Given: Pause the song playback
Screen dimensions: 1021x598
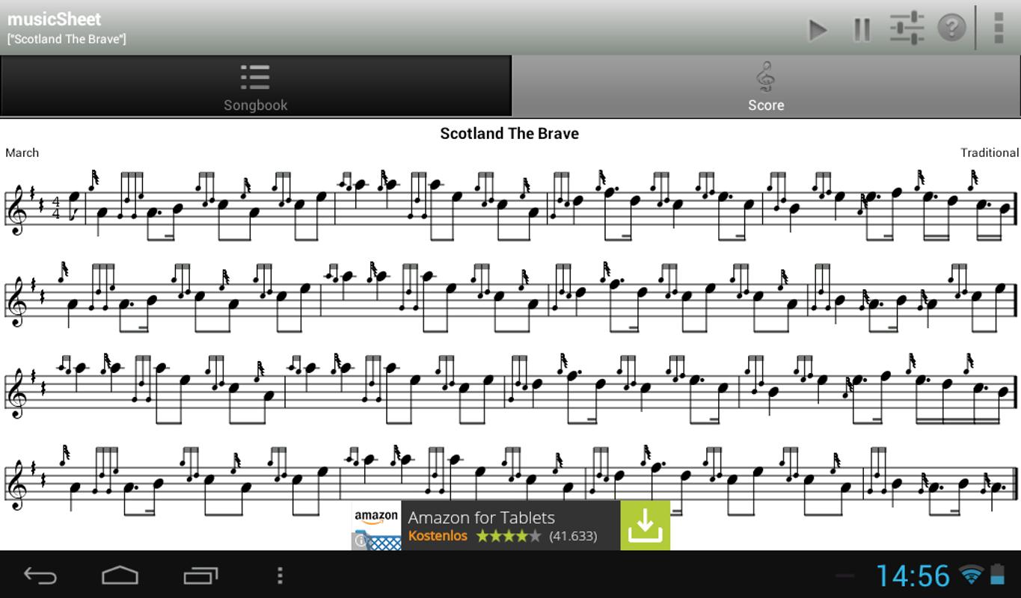Looking at the screenshot, I should tap(862, 30).
